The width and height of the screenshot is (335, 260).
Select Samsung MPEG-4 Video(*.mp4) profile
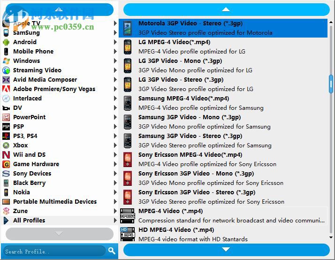tap(223, 103)
